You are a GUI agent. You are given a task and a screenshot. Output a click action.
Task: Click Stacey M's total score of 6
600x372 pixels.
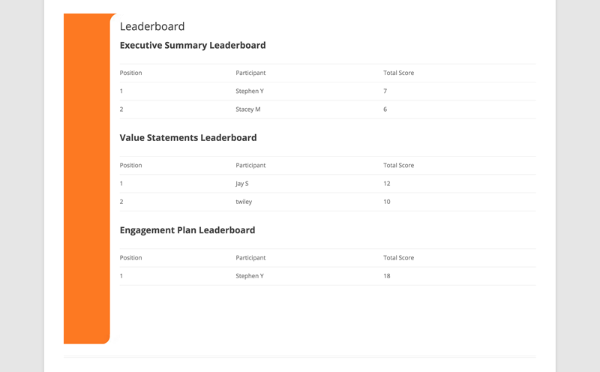tap(385, 109)
